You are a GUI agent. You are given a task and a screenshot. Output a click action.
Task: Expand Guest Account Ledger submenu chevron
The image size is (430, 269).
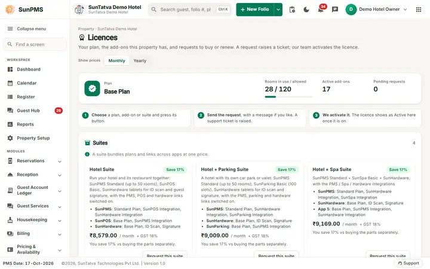[60, 191]
